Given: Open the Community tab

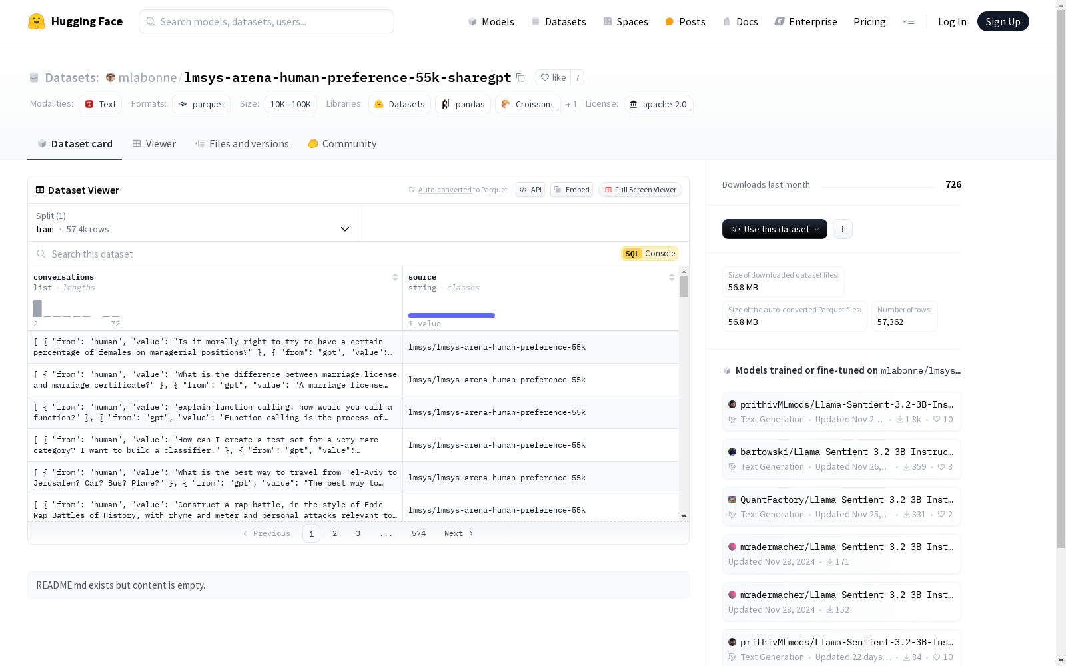Looking at the screenshot, I should coord(342,144).
